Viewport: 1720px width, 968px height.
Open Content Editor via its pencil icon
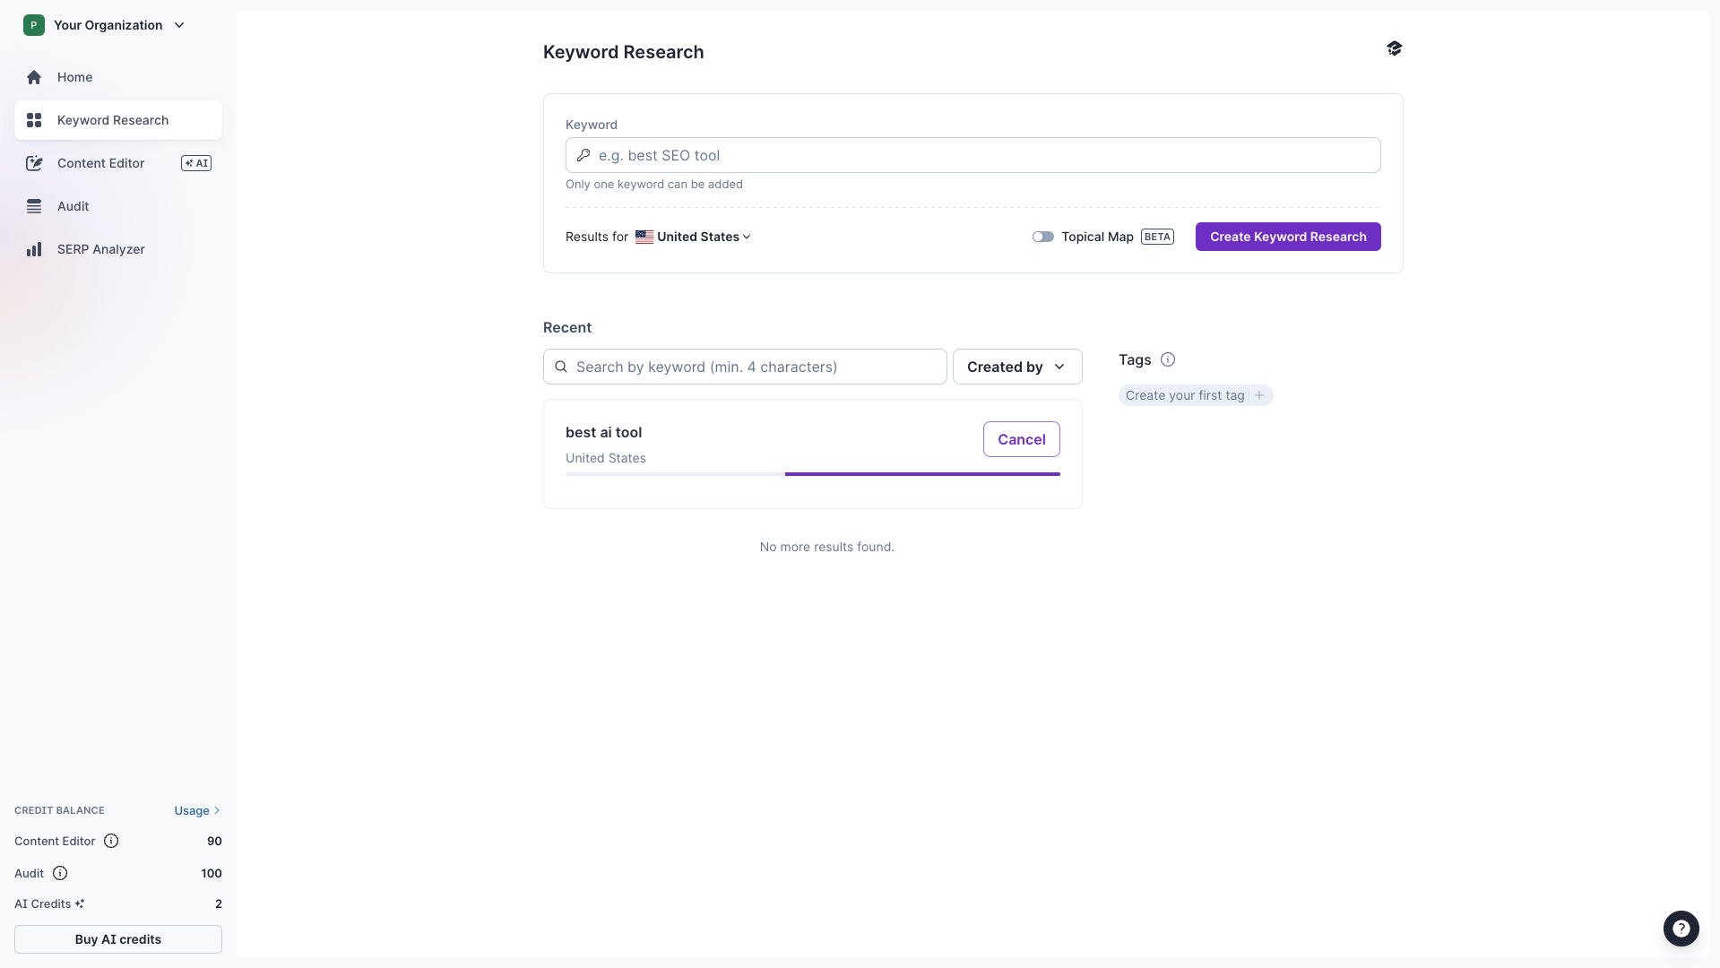[x=34, y=163]
